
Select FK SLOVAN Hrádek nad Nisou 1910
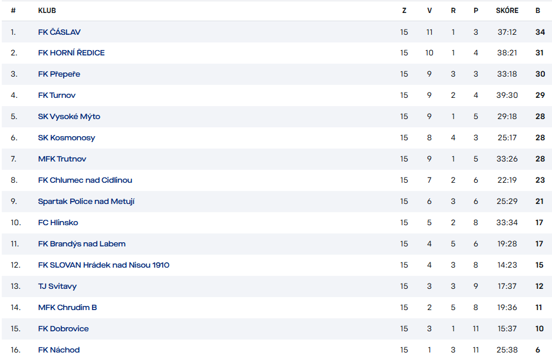point(103,265)
